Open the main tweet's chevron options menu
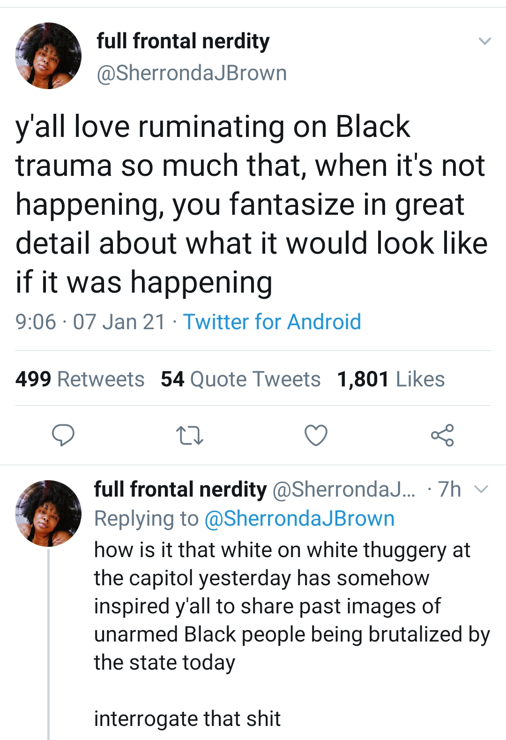Image resolution: width=506 pixels, height=740 pixels. point(484,41)
